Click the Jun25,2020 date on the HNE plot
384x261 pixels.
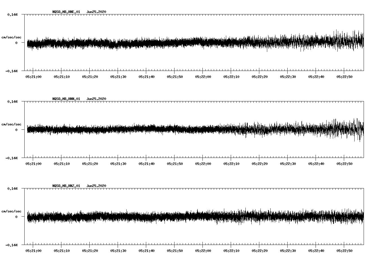pos(96,12)
